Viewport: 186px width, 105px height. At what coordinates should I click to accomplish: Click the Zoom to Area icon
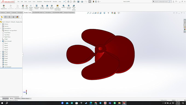click(90, 13)
